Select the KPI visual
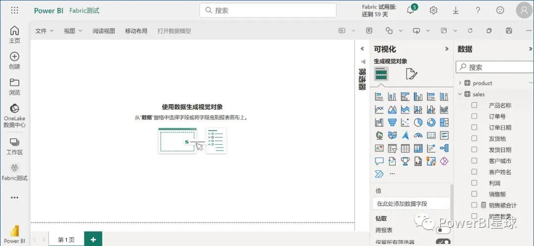534x246 pixels. 379,148
